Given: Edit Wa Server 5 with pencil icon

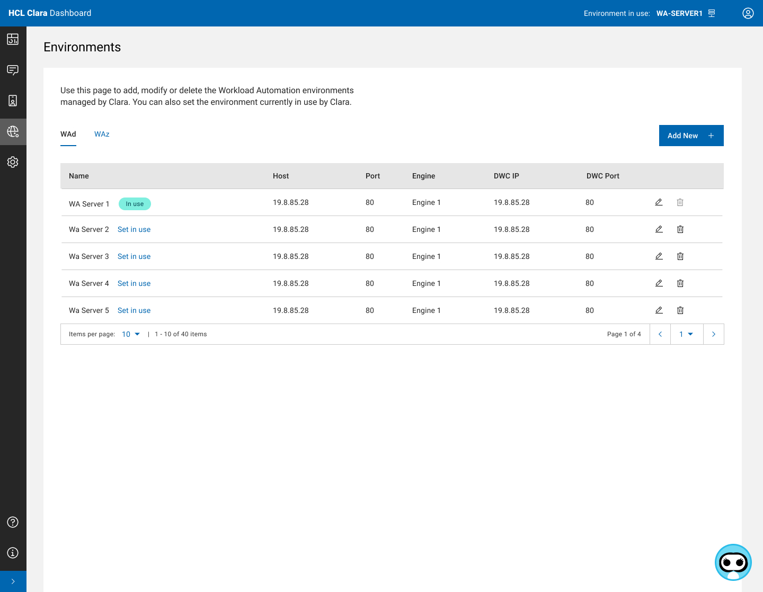Looking at the screenshot, I should [x=659, y=310].
